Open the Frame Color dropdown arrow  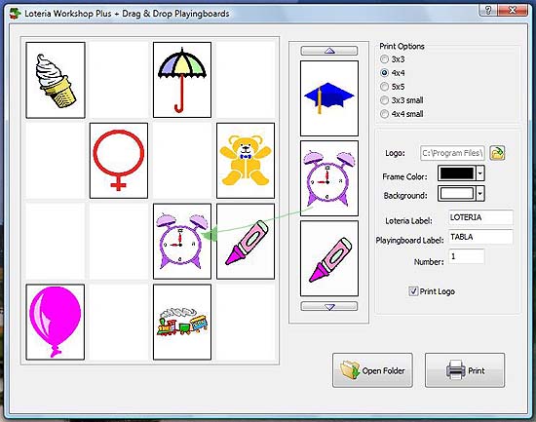click(x=479, y=173)
